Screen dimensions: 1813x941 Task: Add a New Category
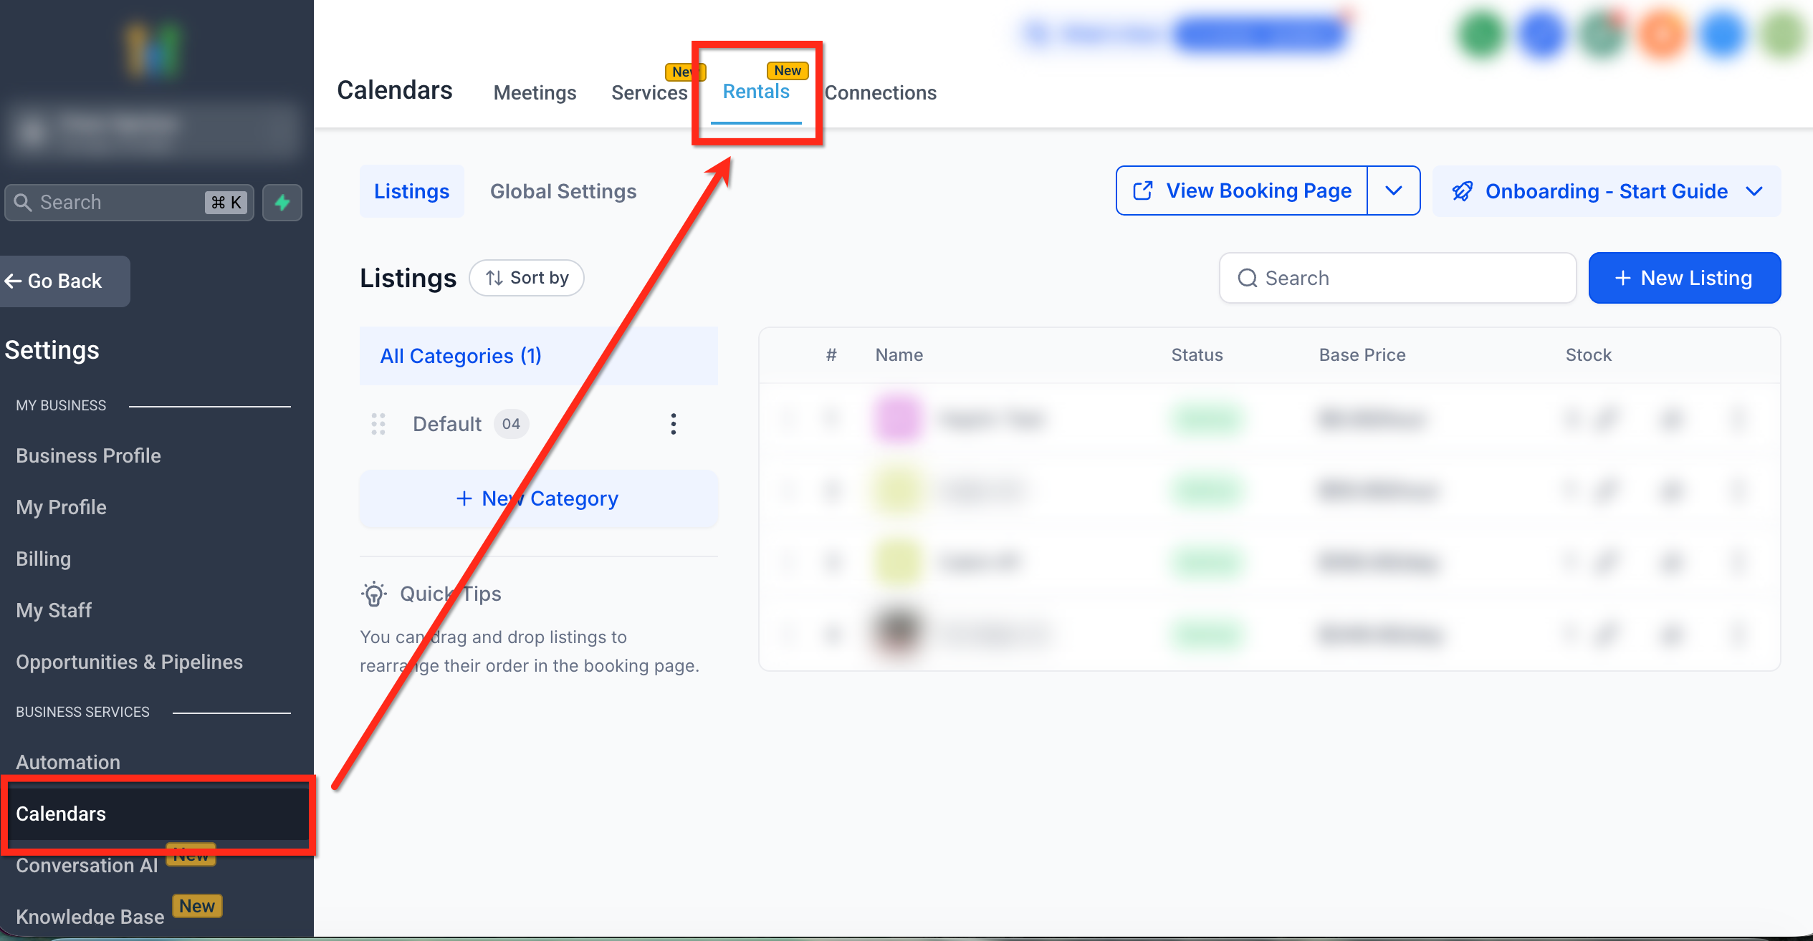[x=538, y=498]
